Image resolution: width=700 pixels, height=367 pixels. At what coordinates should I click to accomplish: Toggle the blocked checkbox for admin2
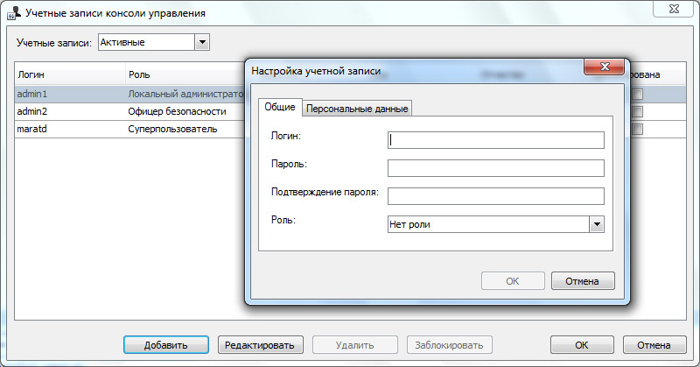[638, 112]
